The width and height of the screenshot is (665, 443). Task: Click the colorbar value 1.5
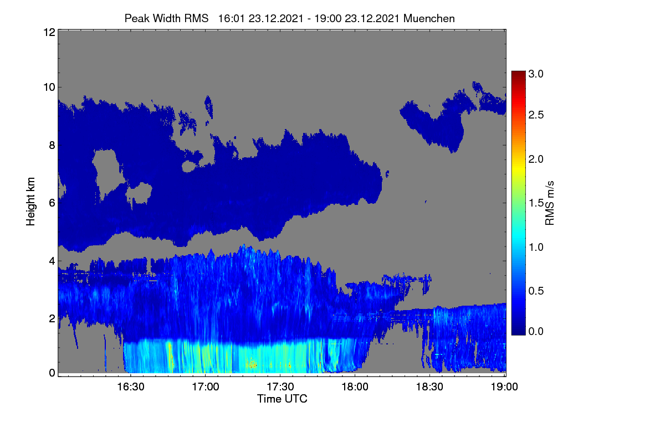(x=536, y=203)
